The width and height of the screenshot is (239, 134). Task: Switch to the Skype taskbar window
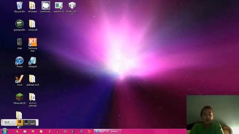pos(108,131)
